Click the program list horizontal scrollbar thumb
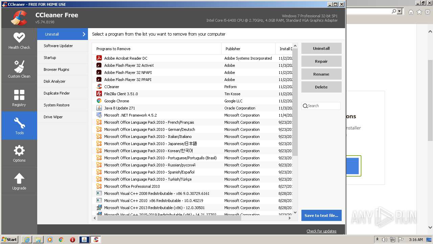The image size is (433, 244). click(169, 218)
